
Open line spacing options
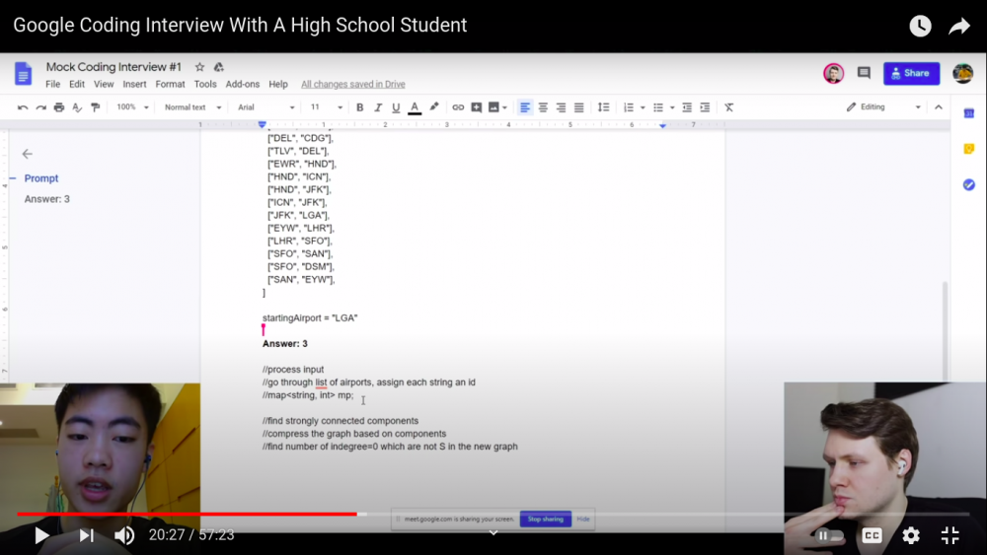coord(603,107)
